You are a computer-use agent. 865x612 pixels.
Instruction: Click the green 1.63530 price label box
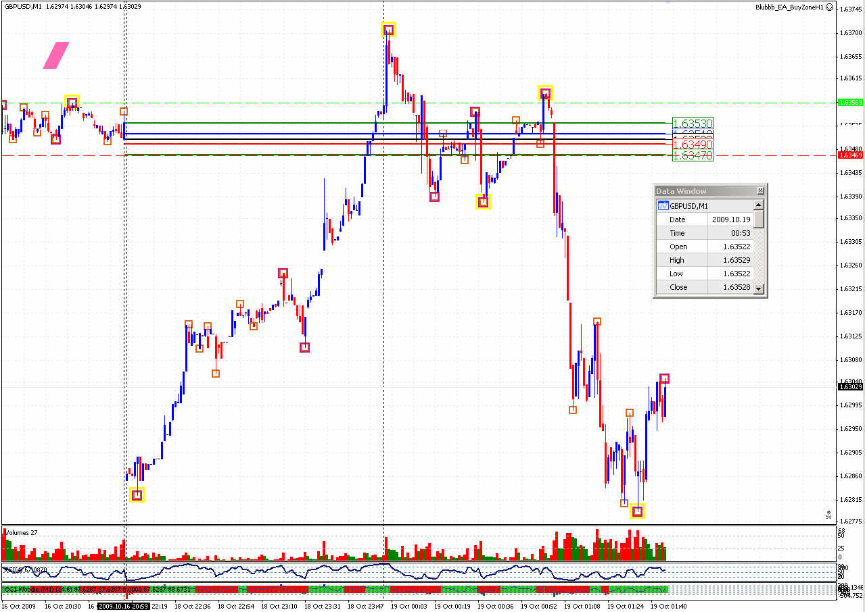(693, 123)
